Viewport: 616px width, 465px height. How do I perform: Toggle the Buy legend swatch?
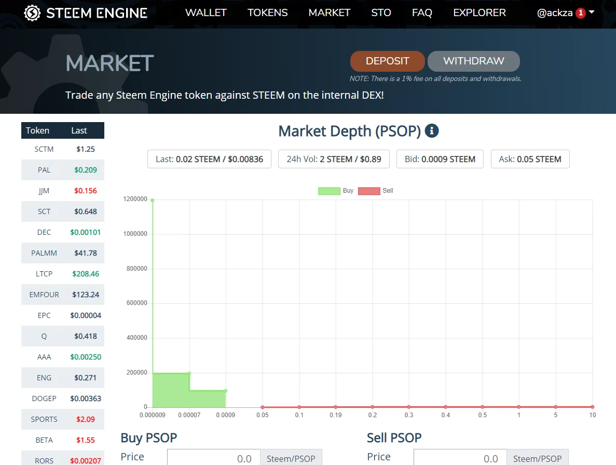(329, 191)
